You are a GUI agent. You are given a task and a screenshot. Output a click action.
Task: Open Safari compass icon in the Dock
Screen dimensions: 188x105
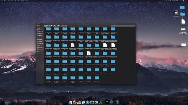click(x=88, y=102)
